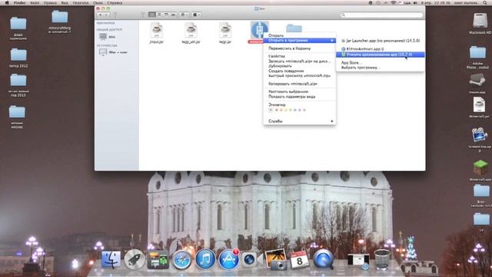Open jinput.jar file icon
Viewport: 492px width, 277px height.
pos(156,31)
